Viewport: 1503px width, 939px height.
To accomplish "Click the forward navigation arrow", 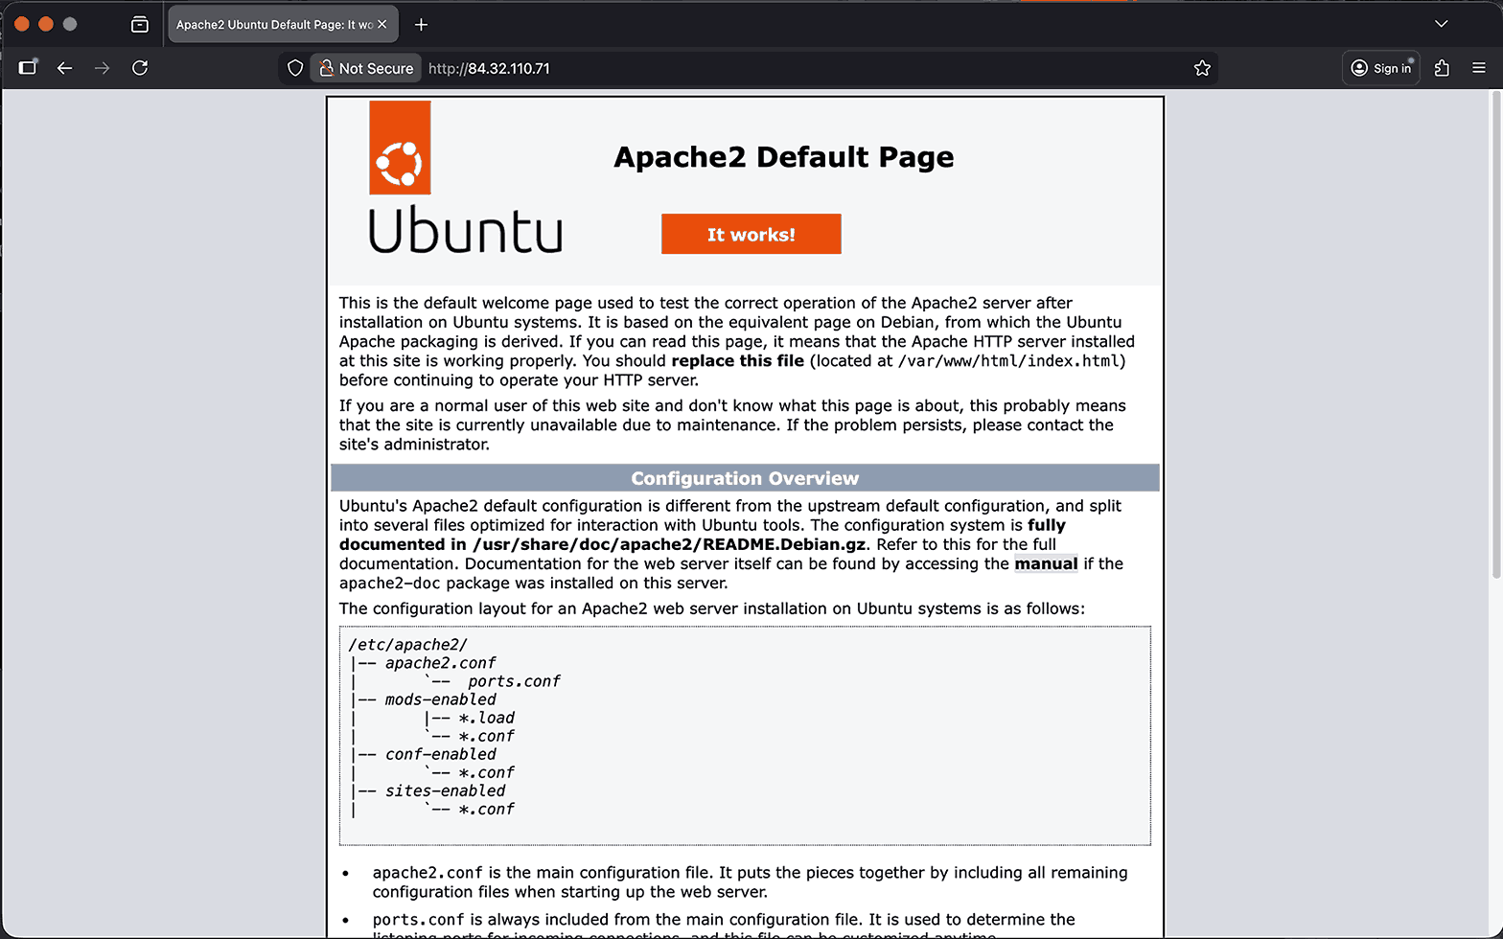I will tap(103, 68).
